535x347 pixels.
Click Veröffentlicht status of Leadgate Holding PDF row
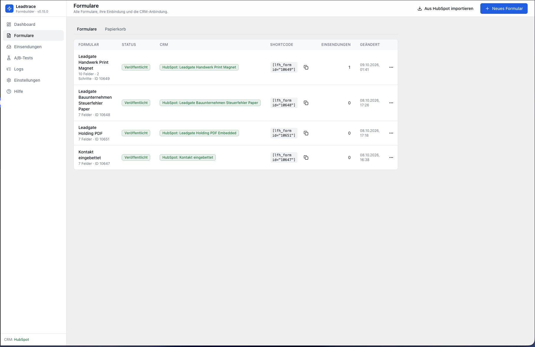pyautogui.click(x=136, y=133)
